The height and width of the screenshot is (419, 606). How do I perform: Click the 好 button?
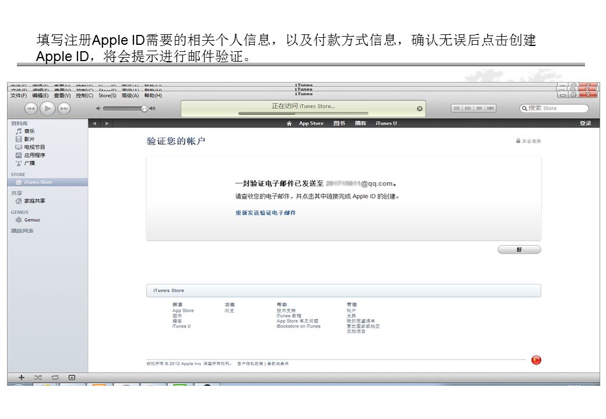tap(519, 250)
